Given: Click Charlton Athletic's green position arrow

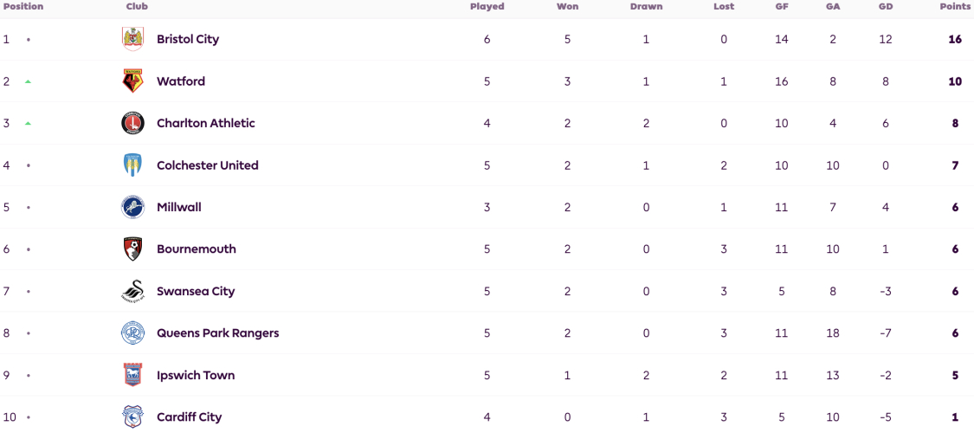Looking at the screenshot, I should point(28,123).
